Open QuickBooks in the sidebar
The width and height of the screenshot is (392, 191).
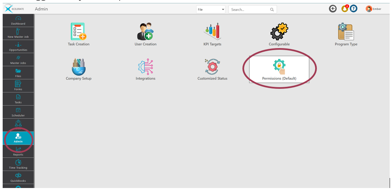(x=18, y=178)
